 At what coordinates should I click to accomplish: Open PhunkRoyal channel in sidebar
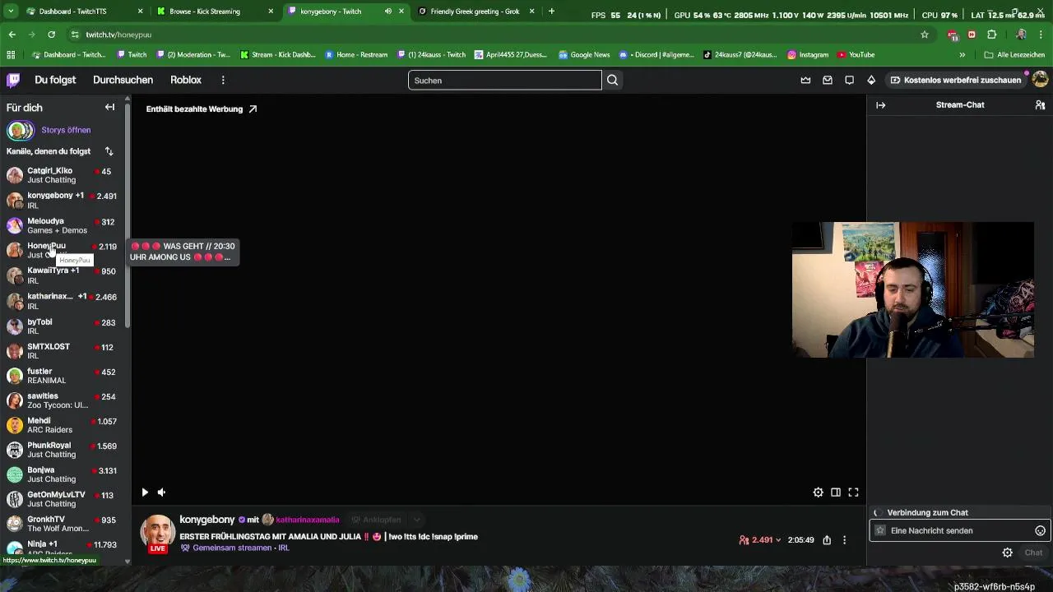coord(63,450)
